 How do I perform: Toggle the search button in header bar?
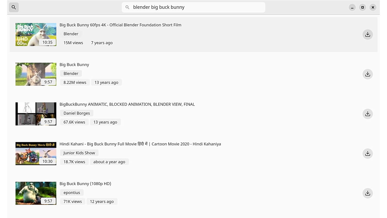tap(14, 7)
